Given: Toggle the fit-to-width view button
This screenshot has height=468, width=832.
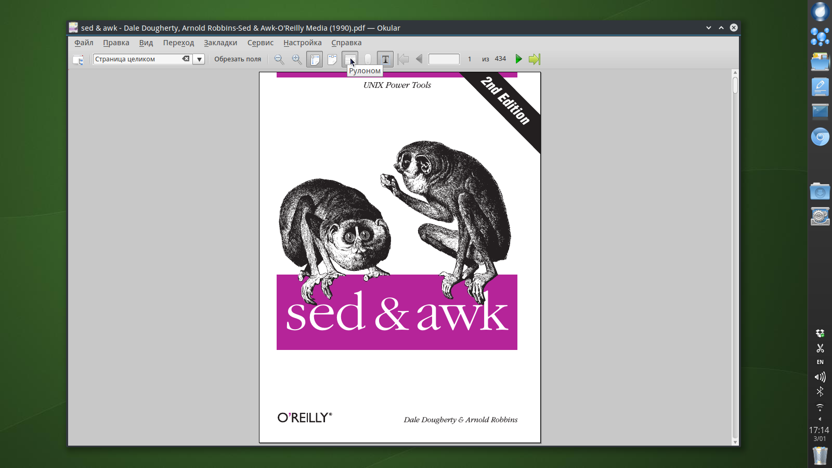Looking at the screenshot, I should point(332,59).
